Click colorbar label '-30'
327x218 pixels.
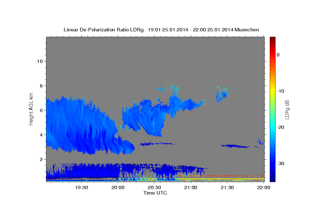tap(281, 163)
